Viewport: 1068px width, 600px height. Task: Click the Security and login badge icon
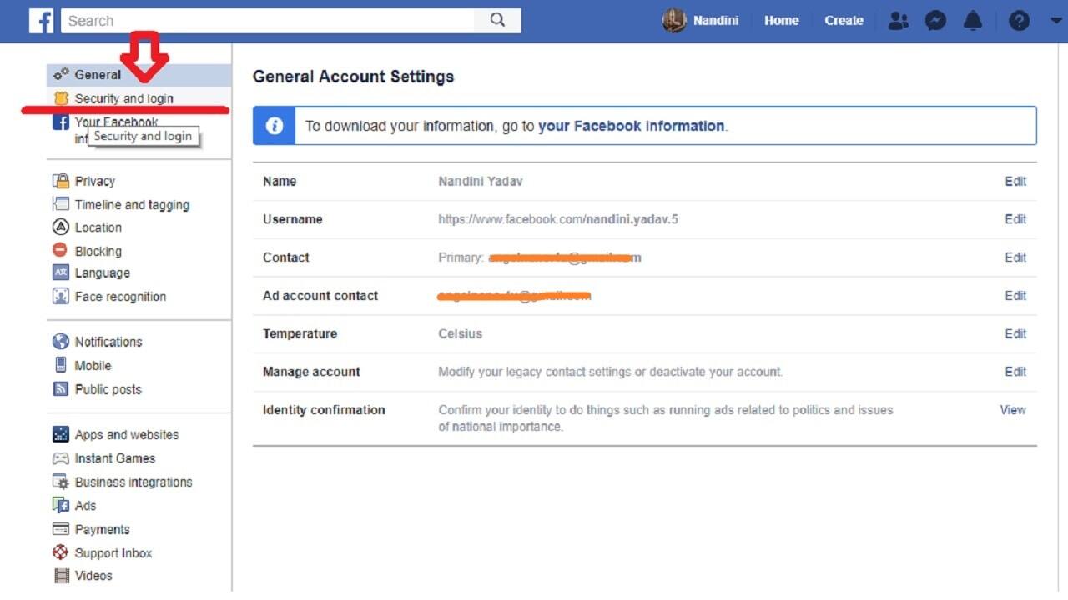tap(61, 98)
